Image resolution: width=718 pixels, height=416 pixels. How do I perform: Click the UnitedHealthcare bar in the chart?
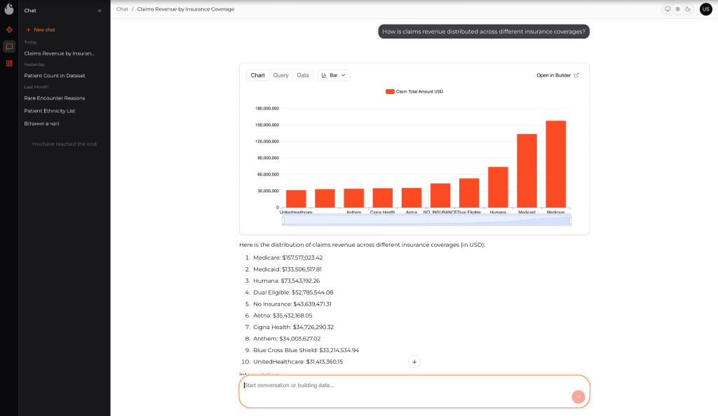(x=296, y=199)
